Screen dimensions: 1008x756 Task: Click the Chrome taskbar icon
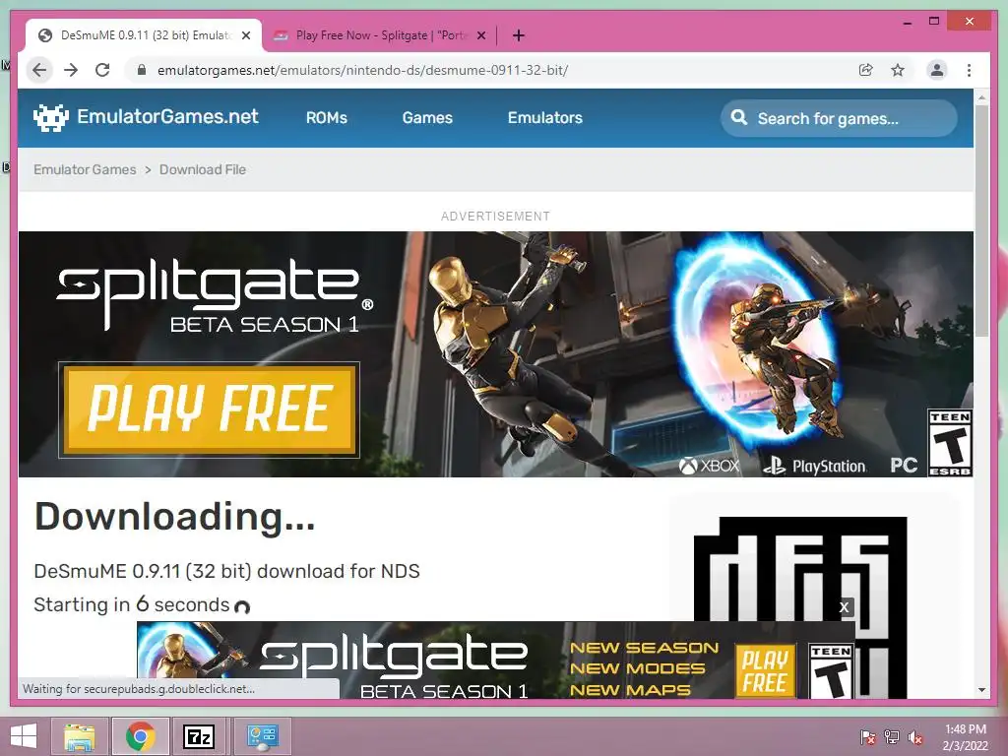(x=140, y=736)
